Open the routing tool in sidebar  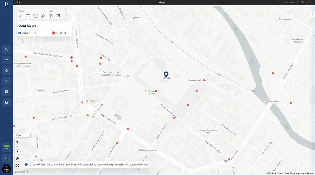pos(6,81)
